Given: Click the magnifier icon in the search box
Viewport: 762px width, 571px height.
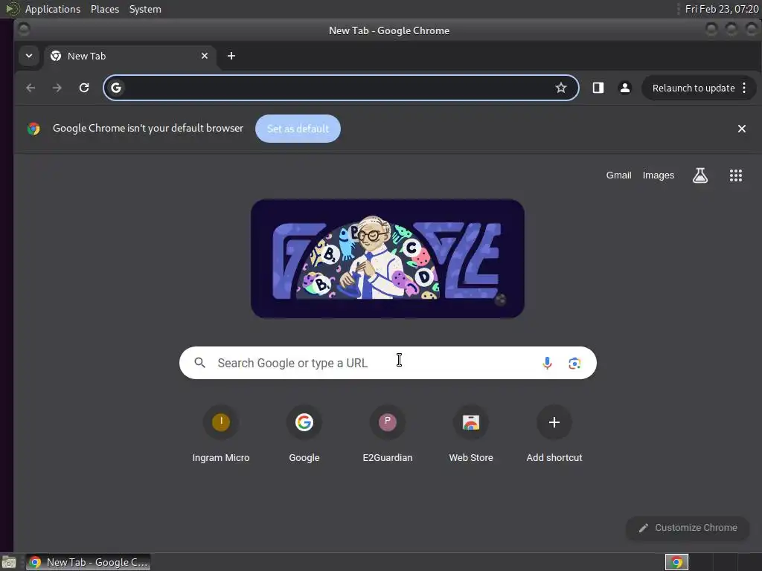Looking at the screenshot, I should 199,363.
